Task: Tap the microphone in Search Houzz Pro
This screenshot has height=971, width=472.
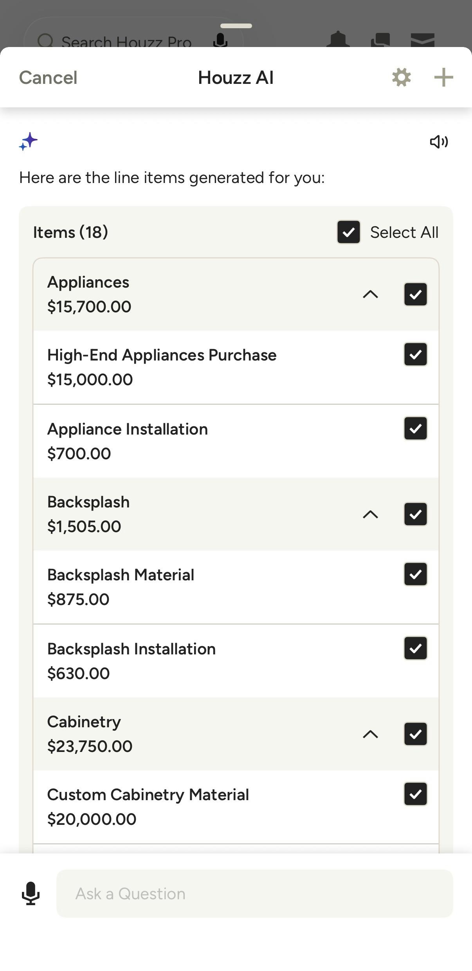Action: 220,40
